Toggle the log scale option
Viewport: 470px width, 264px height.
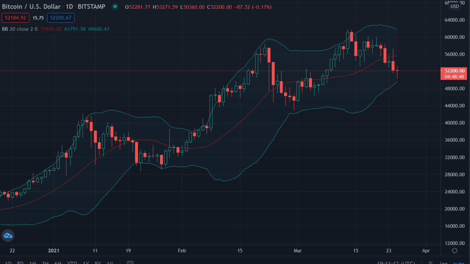(x=444, y=263)
